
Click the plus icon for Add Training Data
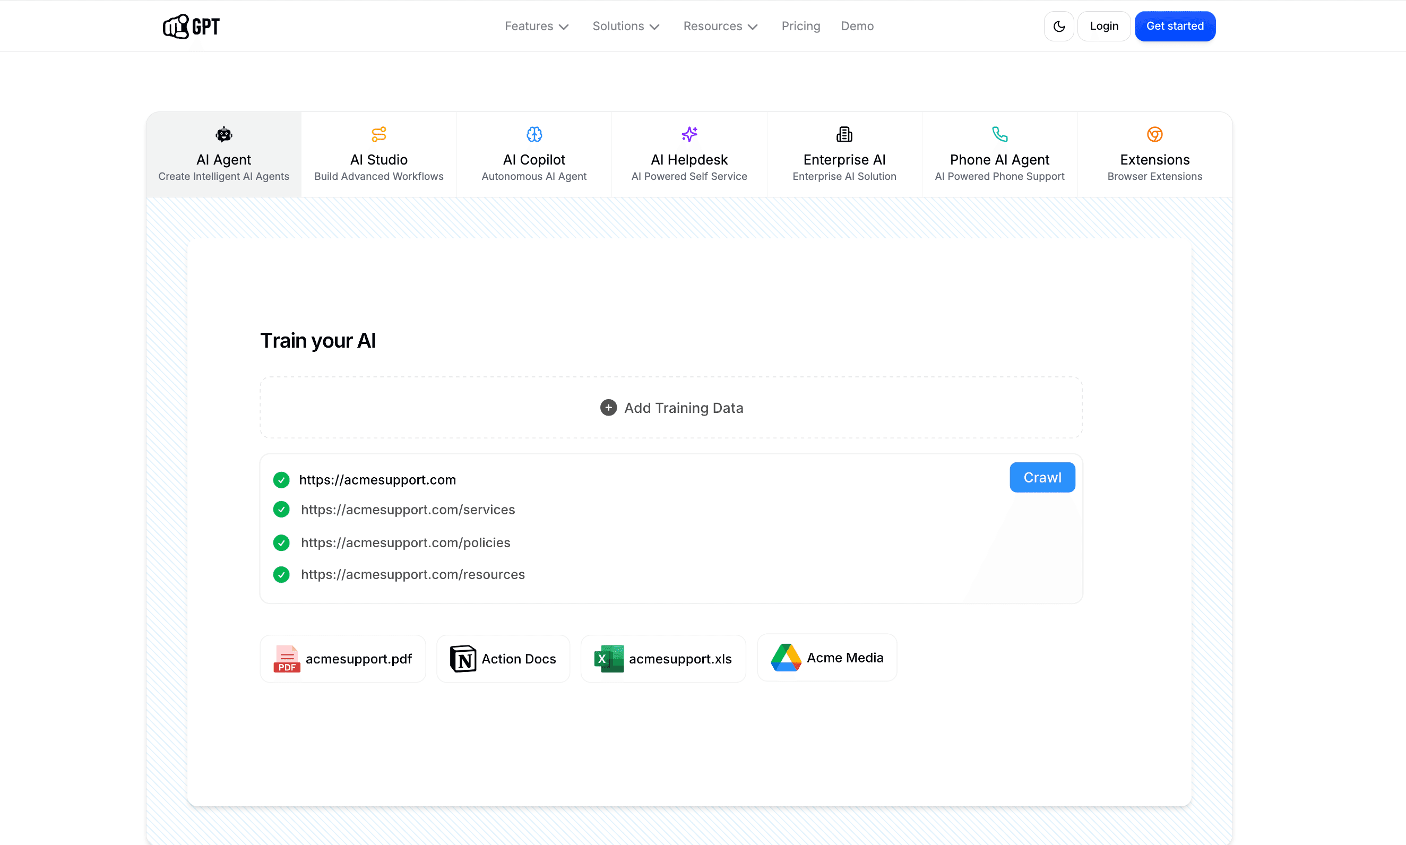click(608, 408)
